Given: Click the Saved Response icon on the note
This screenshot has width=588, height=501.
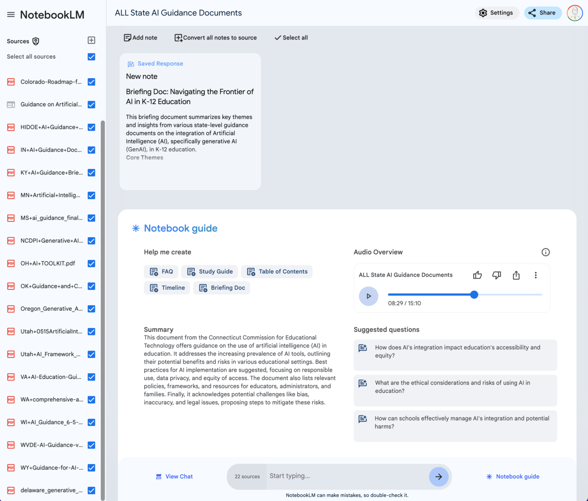Looking at the screenshot, I should pyautogui.click(x=131, y=64).
